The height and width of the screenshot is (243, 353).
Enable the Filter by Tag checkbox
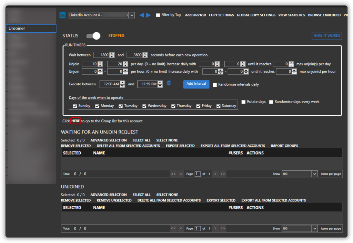tap(158, 15)
